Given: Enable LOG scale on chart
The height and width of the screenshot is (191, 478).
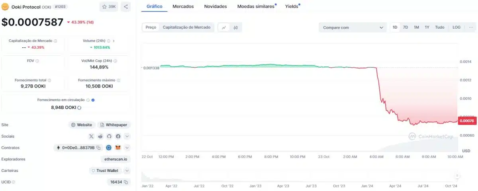Looking at the screenshot, I should [x=456, y=27].
